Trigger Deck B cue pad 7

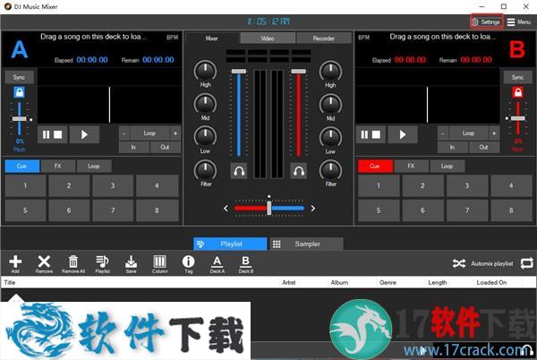[x=467, y=210]
